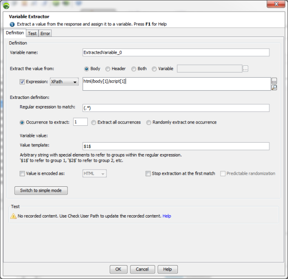Viewport: 288px width, 279px height.
Task: Open the HTML encoding dropdown
Action: [94, 173]
